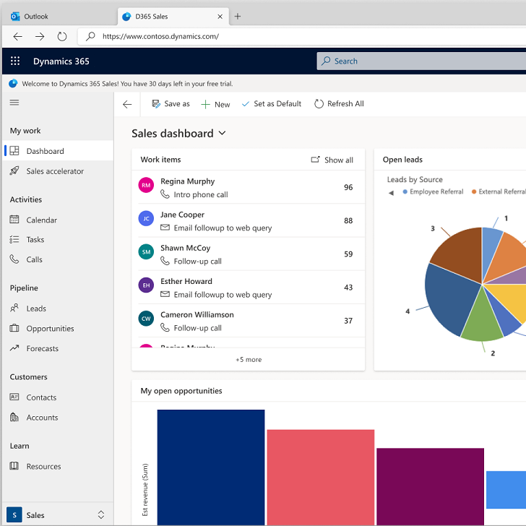Viewport: 526px width, 526px height.
Task: Click the Dashboard icon in the sidebar
Action: tap(14, 150)
